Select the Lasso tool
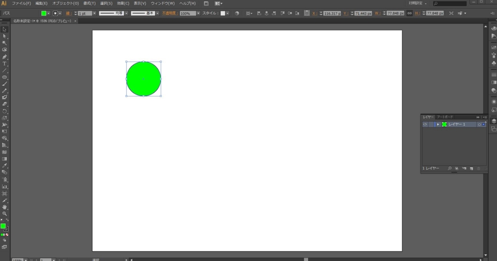This screenshot has height=261, width=497. coord(4,50)
